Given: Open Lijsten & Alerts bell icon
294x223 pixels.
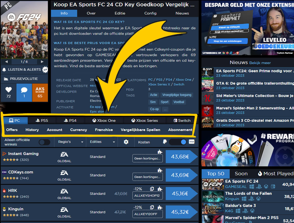Looking at the screenshot, I should [x=4, y=69].
